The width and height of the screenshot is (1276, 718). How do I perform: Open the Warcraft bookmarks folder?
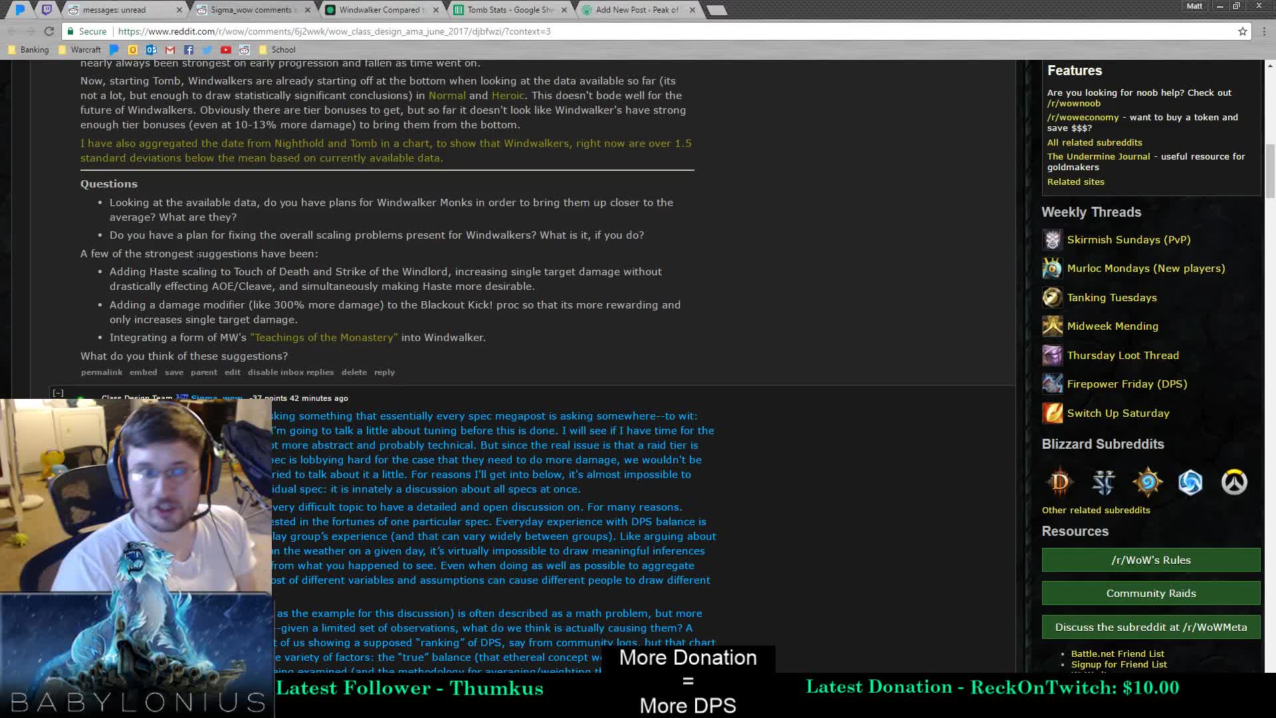[80, 50]
